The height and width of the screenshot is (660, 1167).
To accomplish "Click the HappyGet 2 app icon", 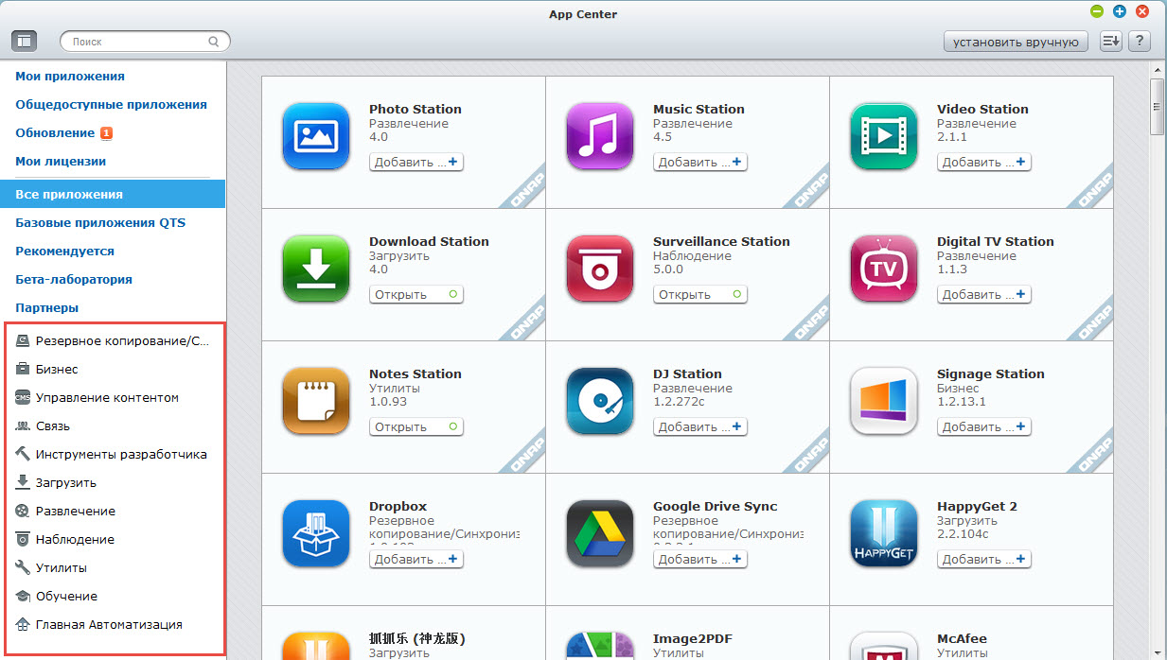I will click(884, 533).
